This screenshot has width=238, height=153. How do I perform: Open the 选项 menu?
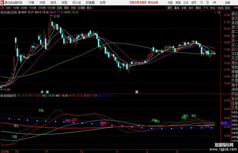[193, 3]
